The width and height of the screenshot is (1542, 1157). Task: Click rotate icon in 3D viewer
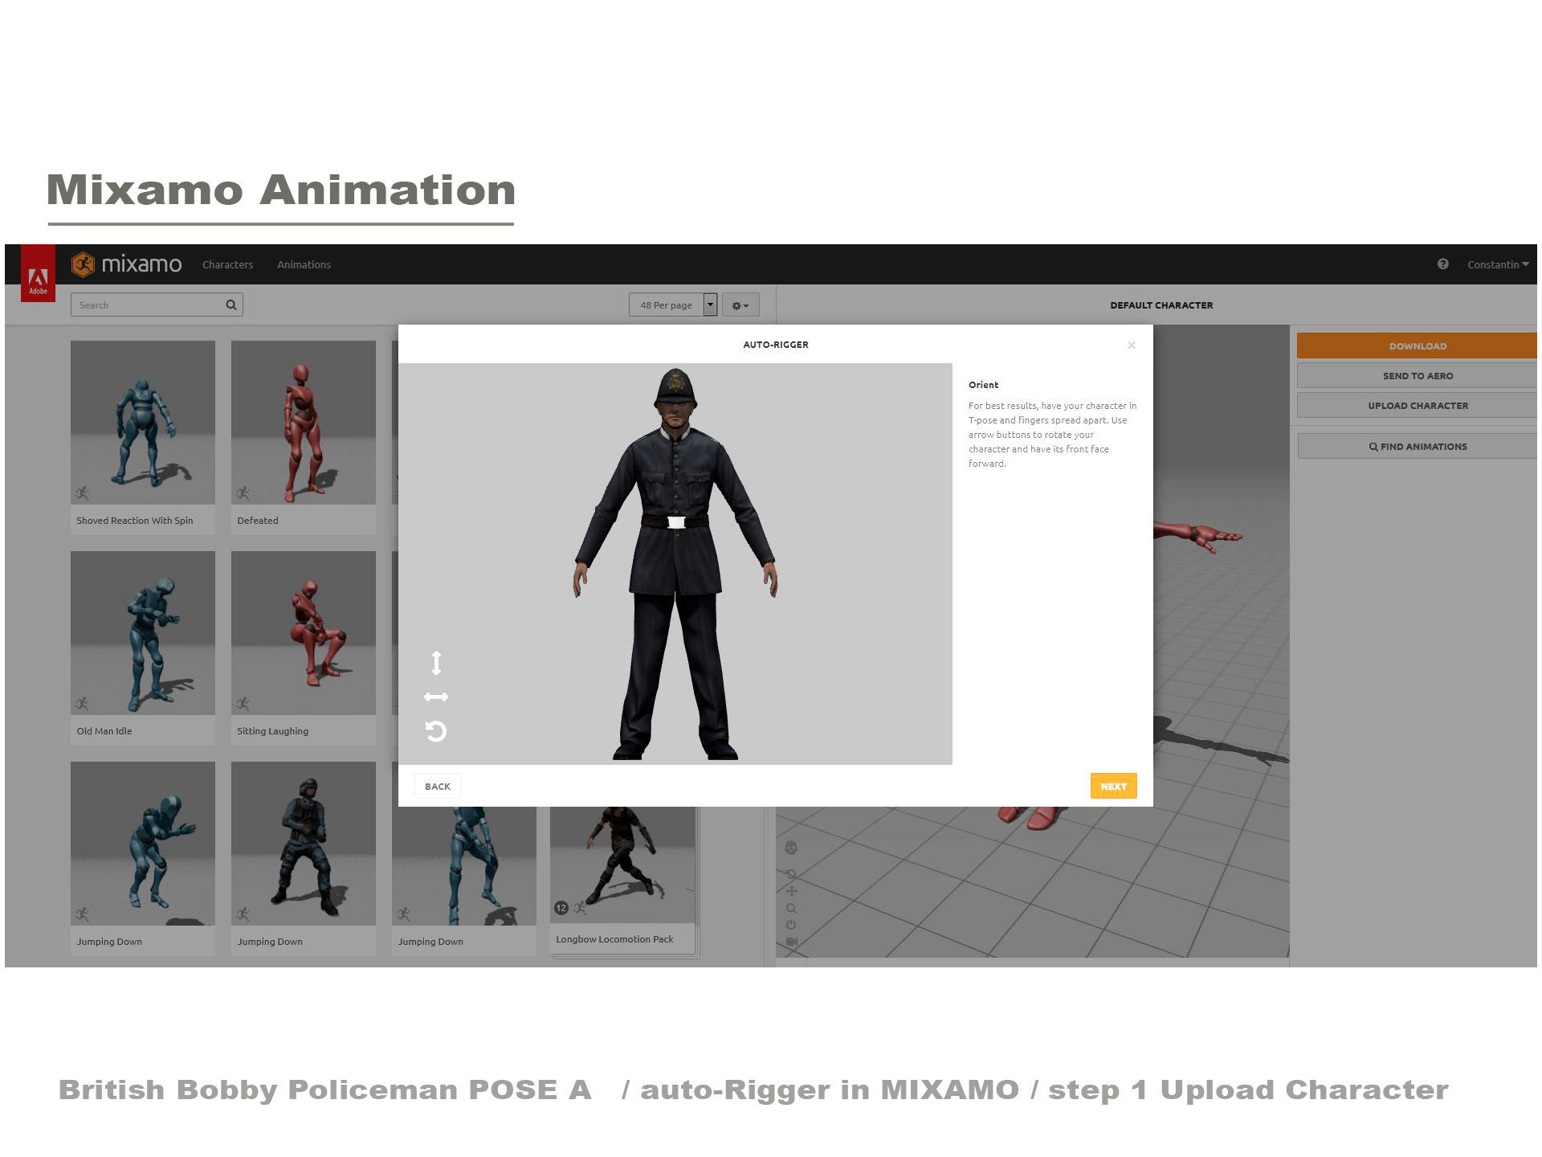coord(791,874)
